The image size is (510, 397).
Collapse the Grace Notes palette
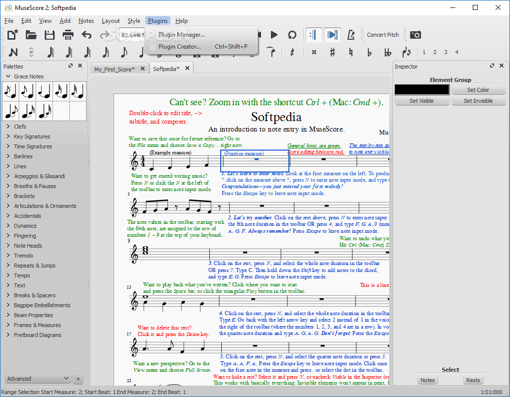click(x=8, y=76)
